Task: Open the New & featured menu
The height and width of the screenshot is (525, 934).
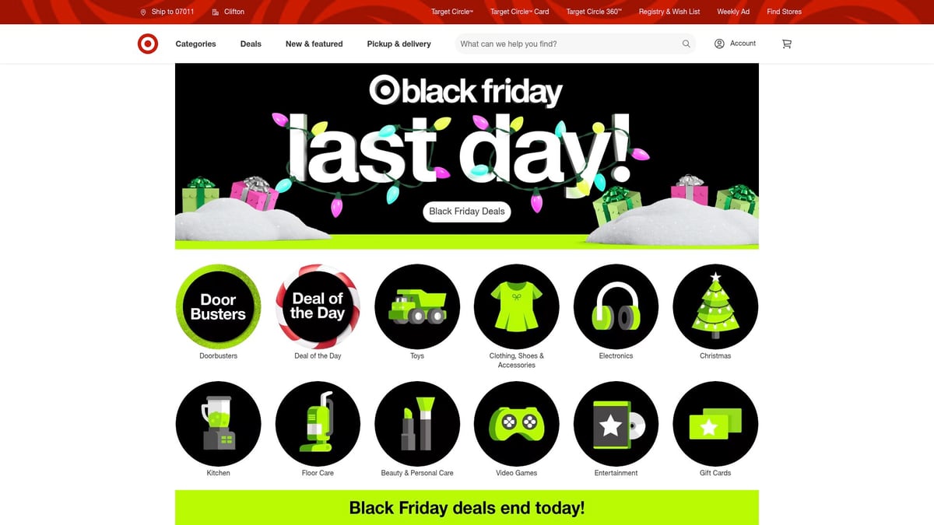Action: coord(314,44)
